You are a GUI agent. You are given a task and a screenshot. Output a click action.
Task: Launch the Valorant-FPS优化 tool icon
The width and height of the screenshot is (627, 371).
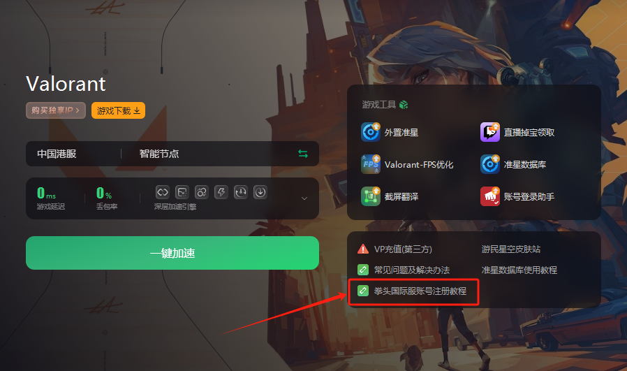[x=370, y=164]
